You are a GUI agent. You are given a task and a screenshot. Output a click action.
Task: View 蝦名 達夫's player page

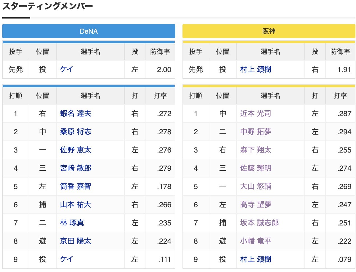click(76, 114)
